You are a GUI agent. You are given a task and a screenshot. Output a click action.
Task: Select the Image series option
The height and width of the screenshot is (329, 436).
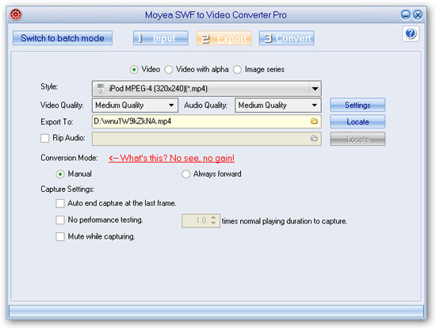[237, 70]
